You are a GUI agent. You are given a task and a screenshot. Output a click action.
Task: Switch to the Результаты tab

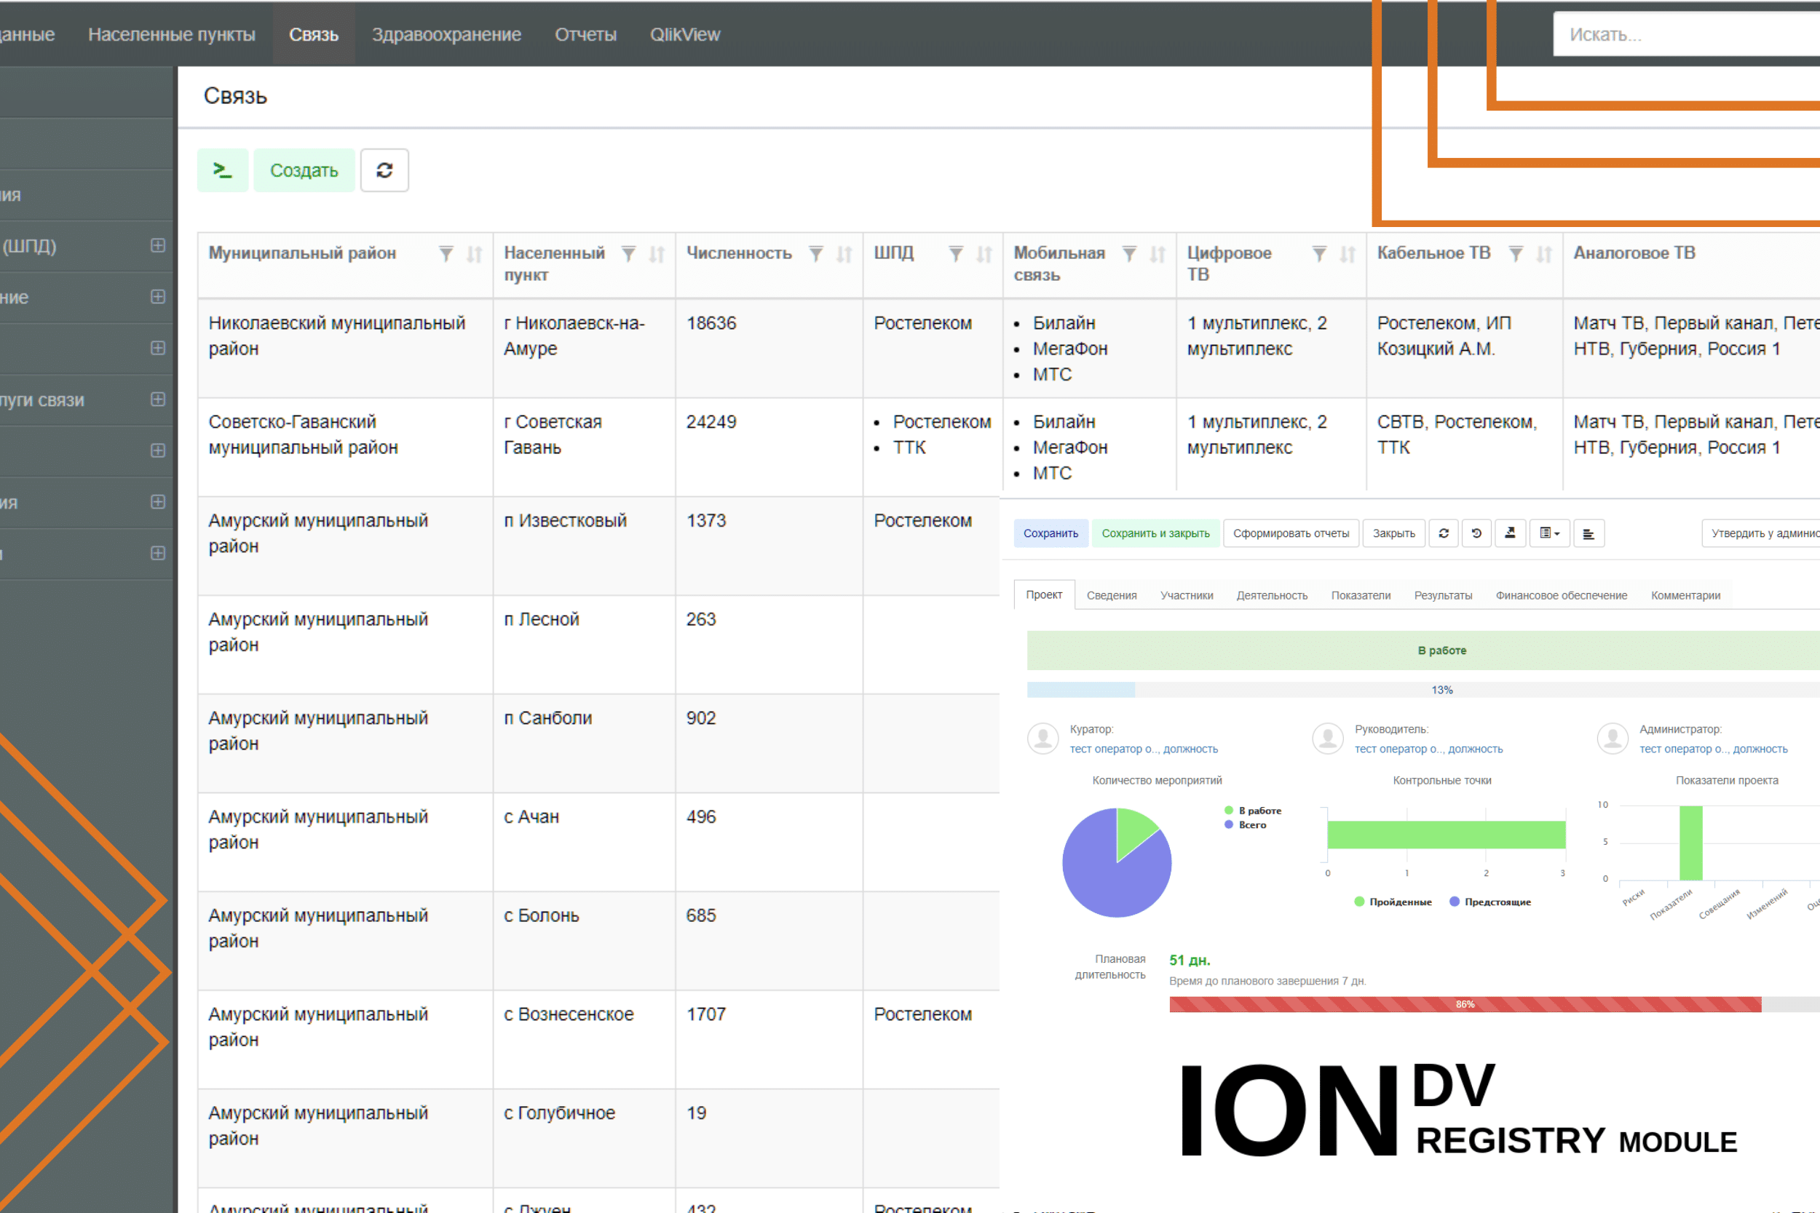point(1443,595)
